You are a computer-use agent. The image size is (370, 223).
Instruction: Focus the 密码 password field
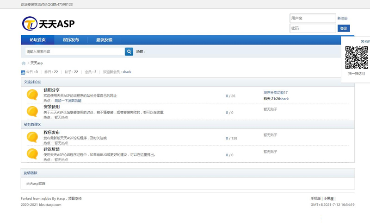[312, 28]
